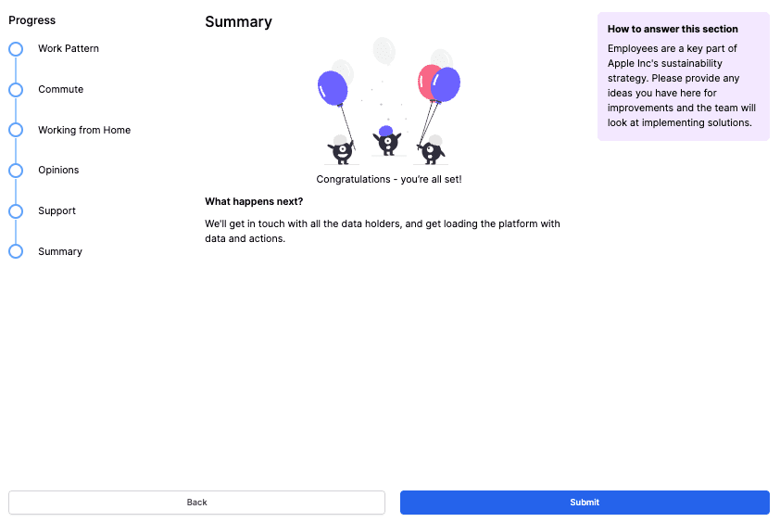Open the Opinions step label
This screenshot has width=780, height=522.
pos(58,170)
